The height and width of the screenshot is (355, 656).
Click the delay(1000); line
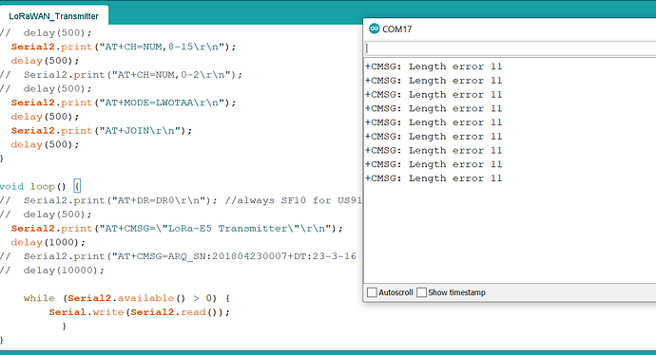[x=48, y=242]
